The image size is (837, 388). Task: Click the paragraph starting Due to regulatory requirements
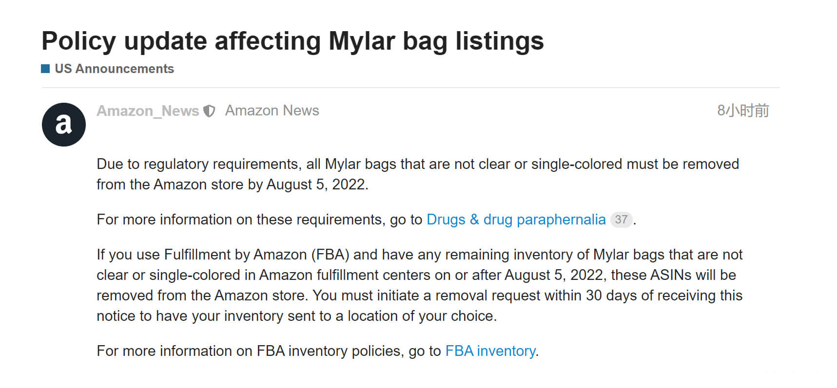pos(418,174)
